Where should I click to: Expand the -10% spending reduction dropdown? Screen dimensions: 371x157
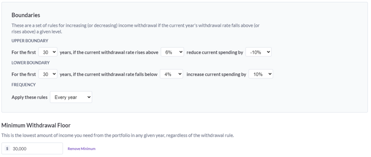(258, 52)
